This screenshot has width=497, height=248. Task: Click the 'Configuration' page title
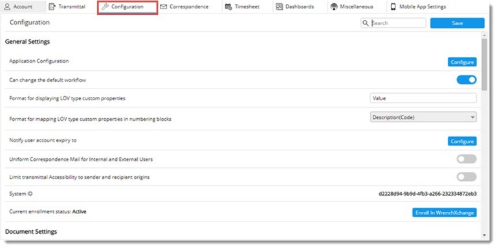(x=30, y=23)
